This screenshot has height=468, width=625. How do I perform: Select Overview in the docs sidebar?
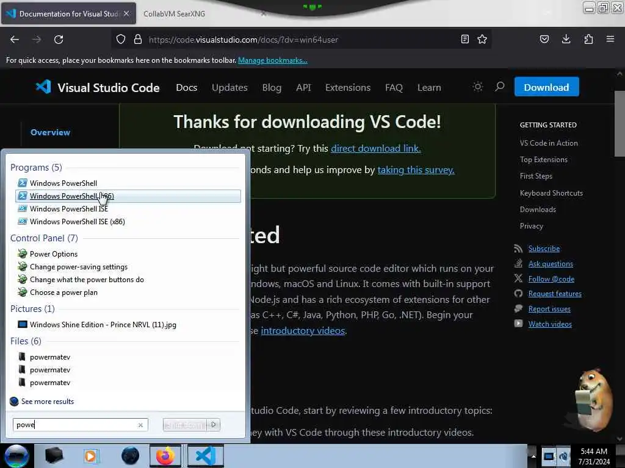[x=50, y=132]
